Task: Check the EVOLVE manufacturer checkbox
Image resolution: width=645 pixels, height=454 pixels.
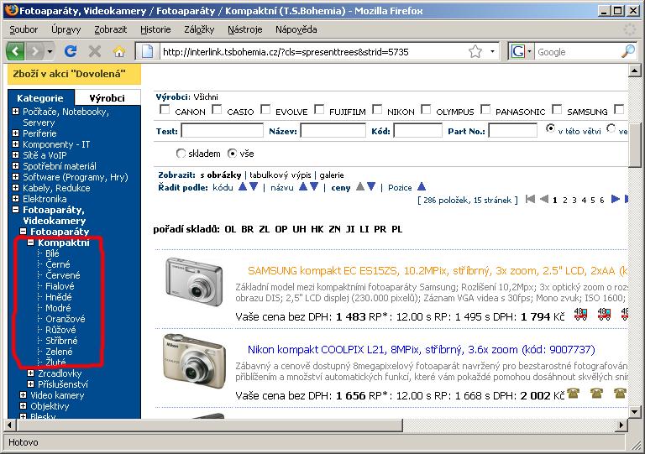Action: click(x=265, y=109)
